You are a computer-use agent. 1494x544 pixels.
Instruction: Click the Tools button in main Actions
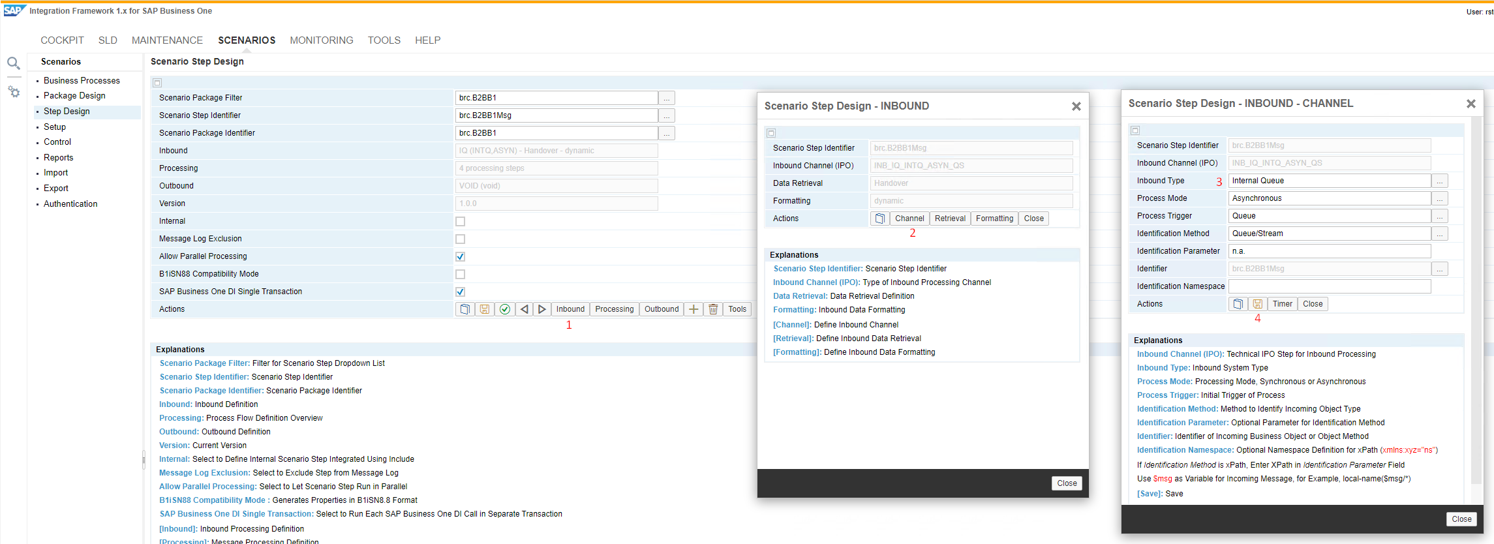coord(737,309)
